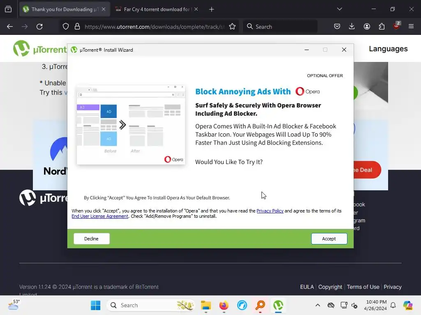Open the Terms of Use footer link

click(363, 287)
